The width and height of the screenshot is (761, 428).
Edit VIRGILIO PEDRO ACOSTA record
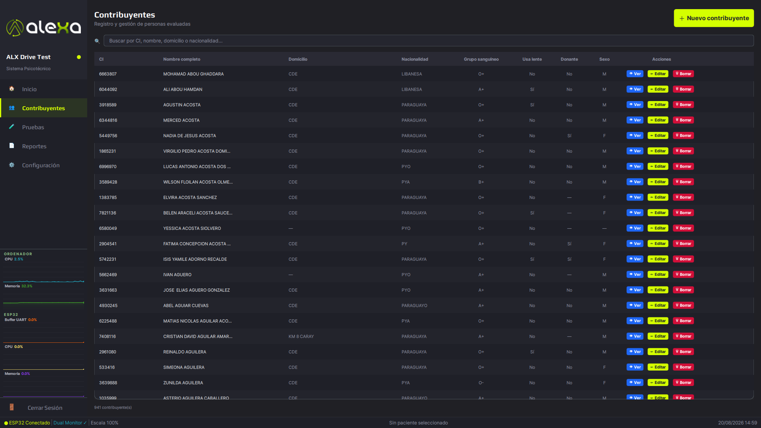tap(658, 151)
